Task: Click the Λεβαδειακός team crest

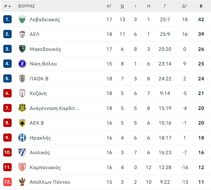Action: [x=22, y=19]
